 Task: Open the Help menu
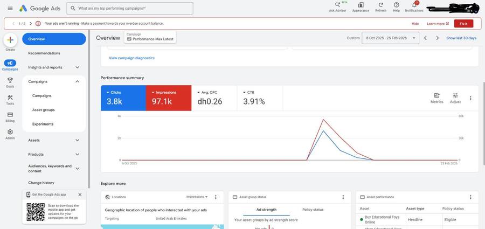pos(396,7)
